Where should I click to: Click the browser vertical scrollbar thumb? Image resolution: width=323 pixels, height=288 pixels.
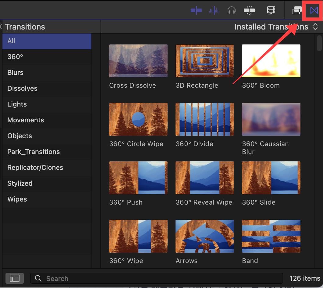[x=319, y=43]
